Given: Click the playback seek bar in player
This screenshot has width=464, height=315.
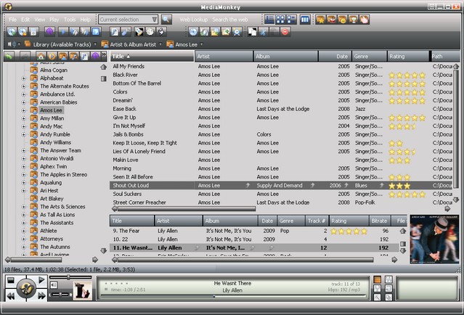Looking at the screenshot, I should point(234,296).
